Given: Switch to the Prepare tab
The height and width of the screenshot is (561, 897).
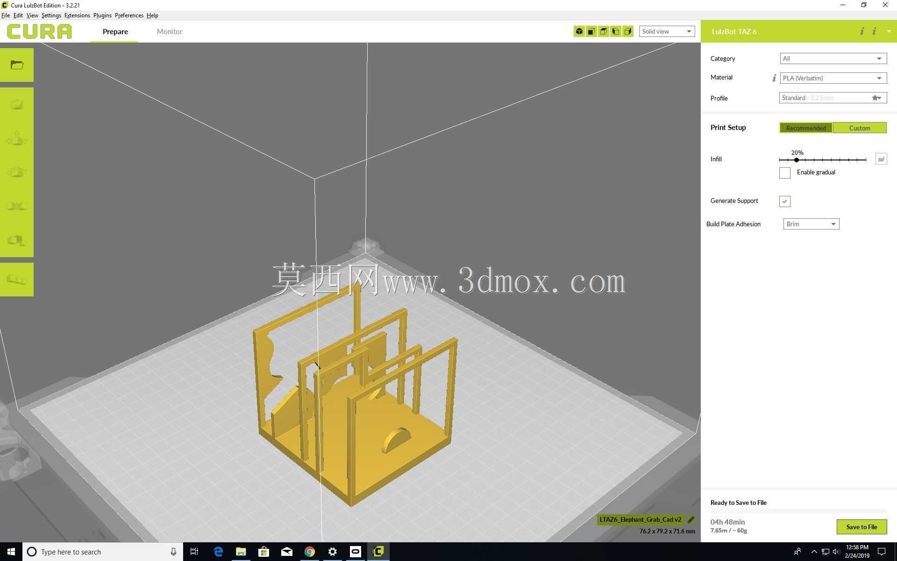Looking at the screenshot, I should point(115,31).
